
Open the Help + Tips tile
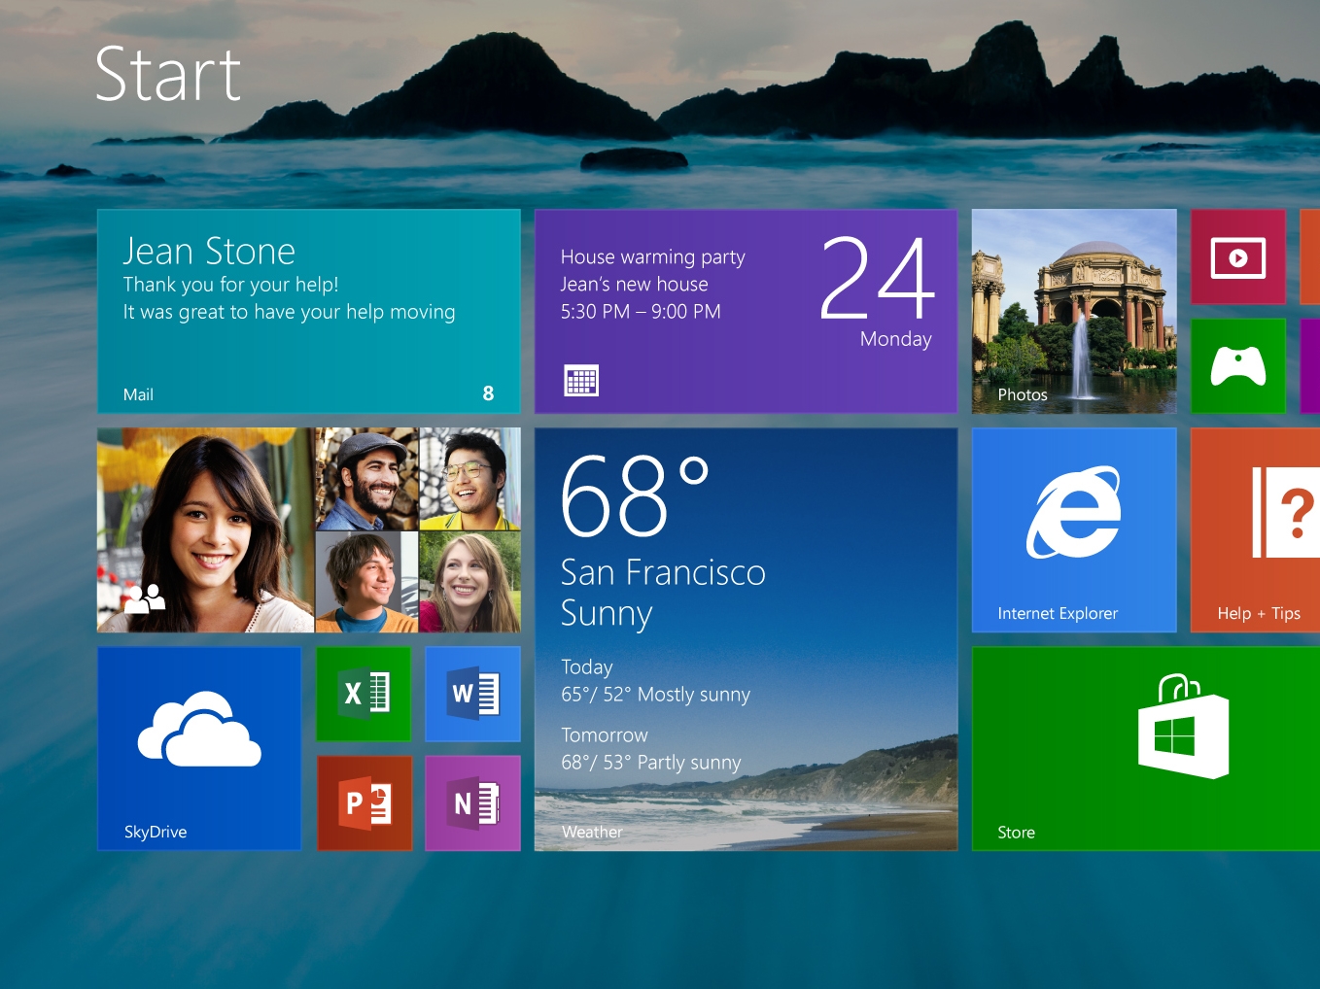(1255, 530)
